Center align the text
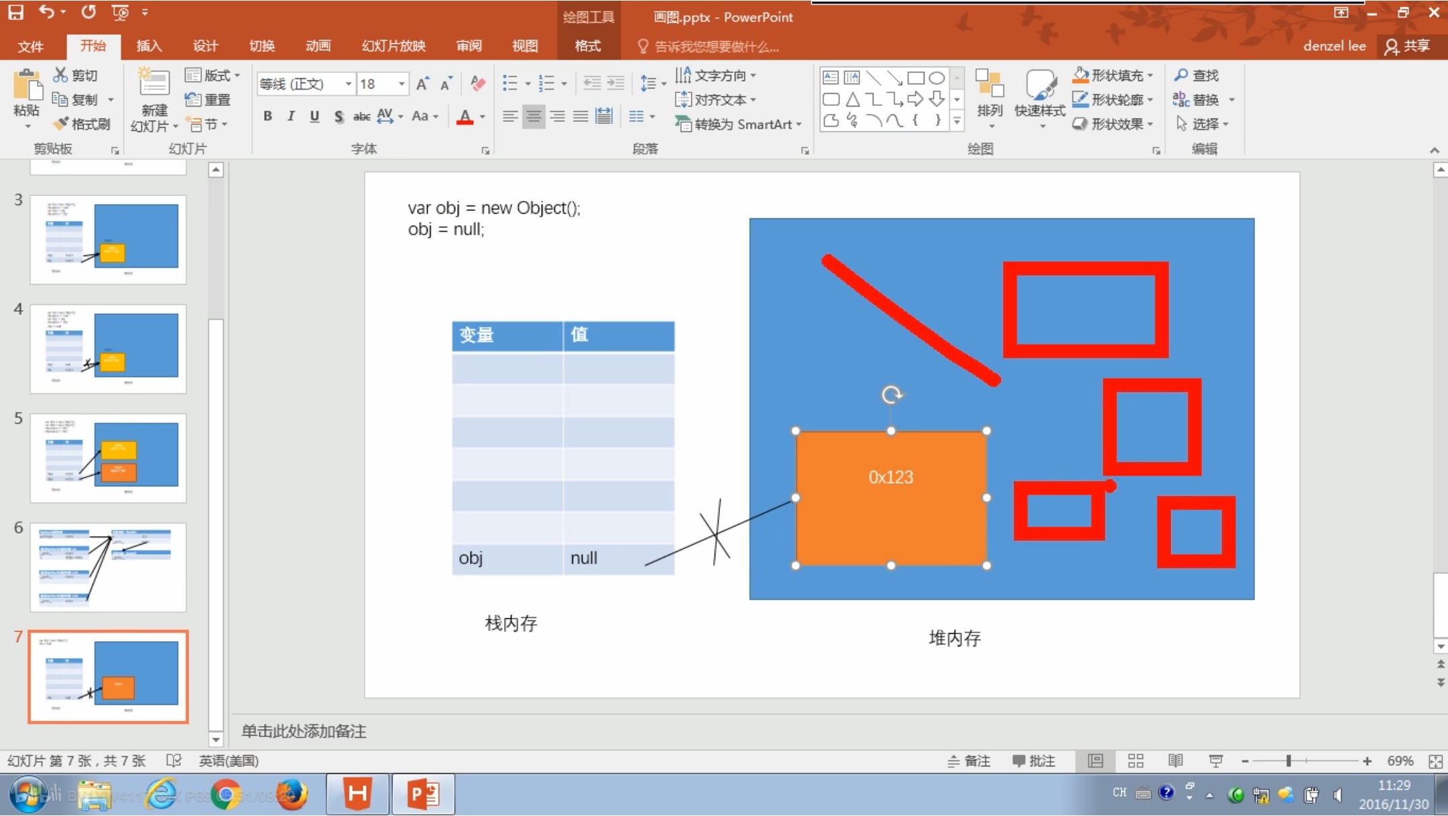 coord(534,117)
